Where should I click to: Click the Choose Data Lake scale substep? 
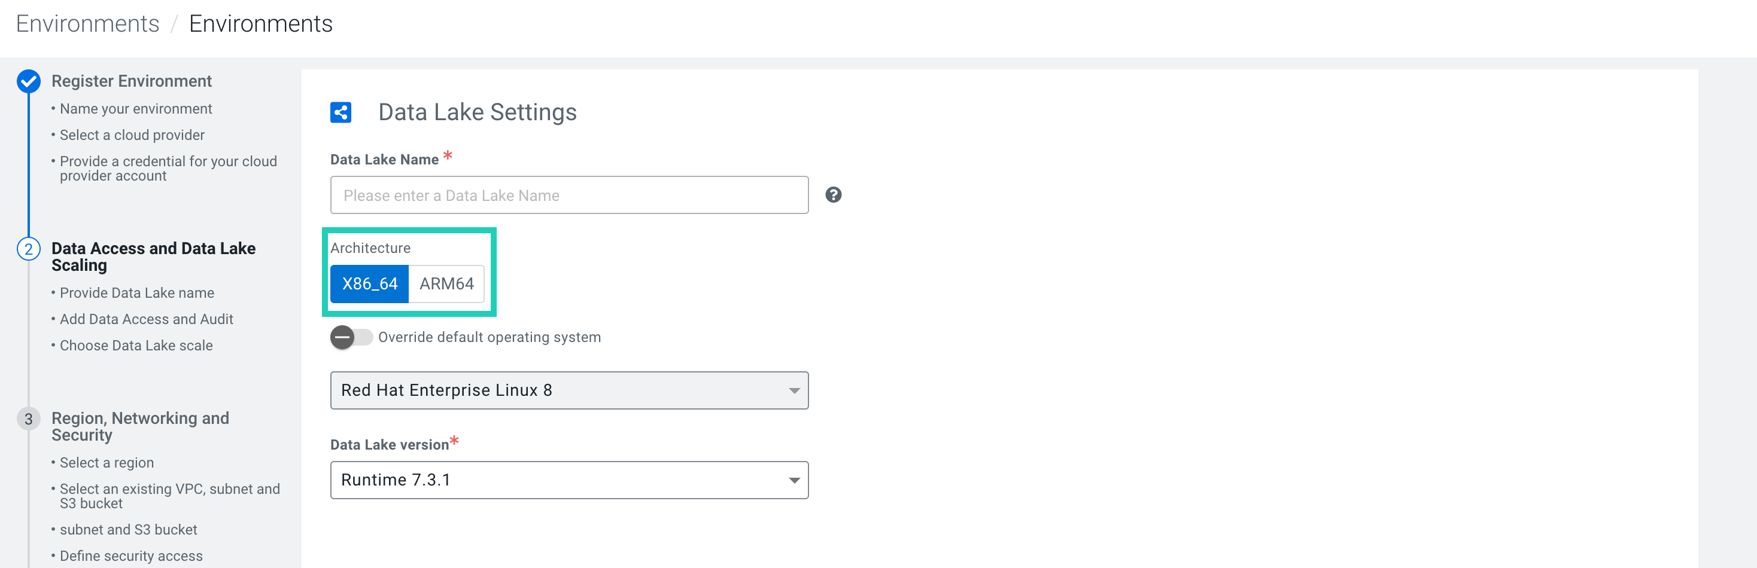coord(136,346)
